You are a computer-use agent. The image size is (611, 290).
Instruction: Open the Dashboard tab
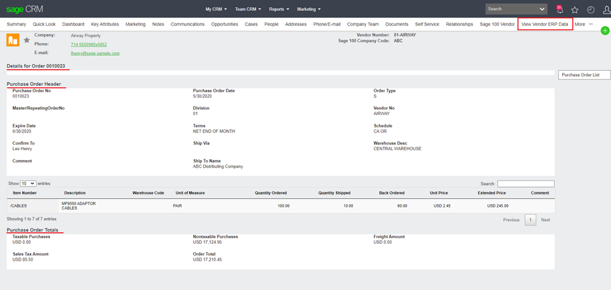tap(73, 24)
